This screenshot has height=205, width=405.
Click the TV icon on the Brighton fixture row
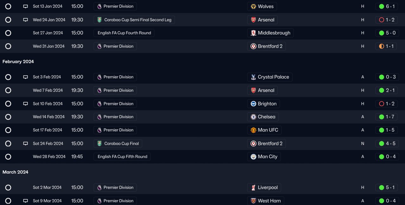[26, 104]
